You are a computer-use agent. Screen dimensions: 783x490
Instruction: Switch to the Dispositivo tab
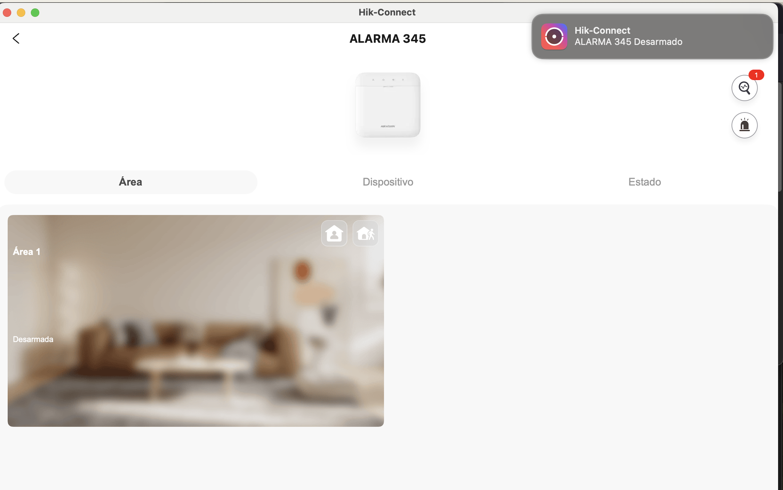(x=388, y=182)
